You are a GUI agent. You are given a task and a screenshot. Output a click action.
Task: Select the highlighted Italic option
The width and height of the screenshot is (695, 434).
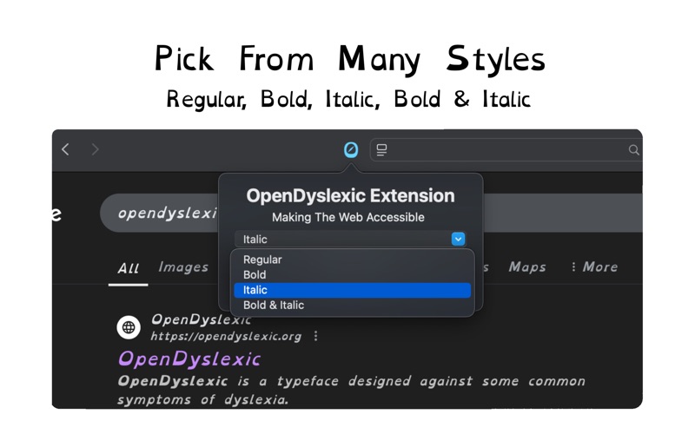(x=353, y=290)
